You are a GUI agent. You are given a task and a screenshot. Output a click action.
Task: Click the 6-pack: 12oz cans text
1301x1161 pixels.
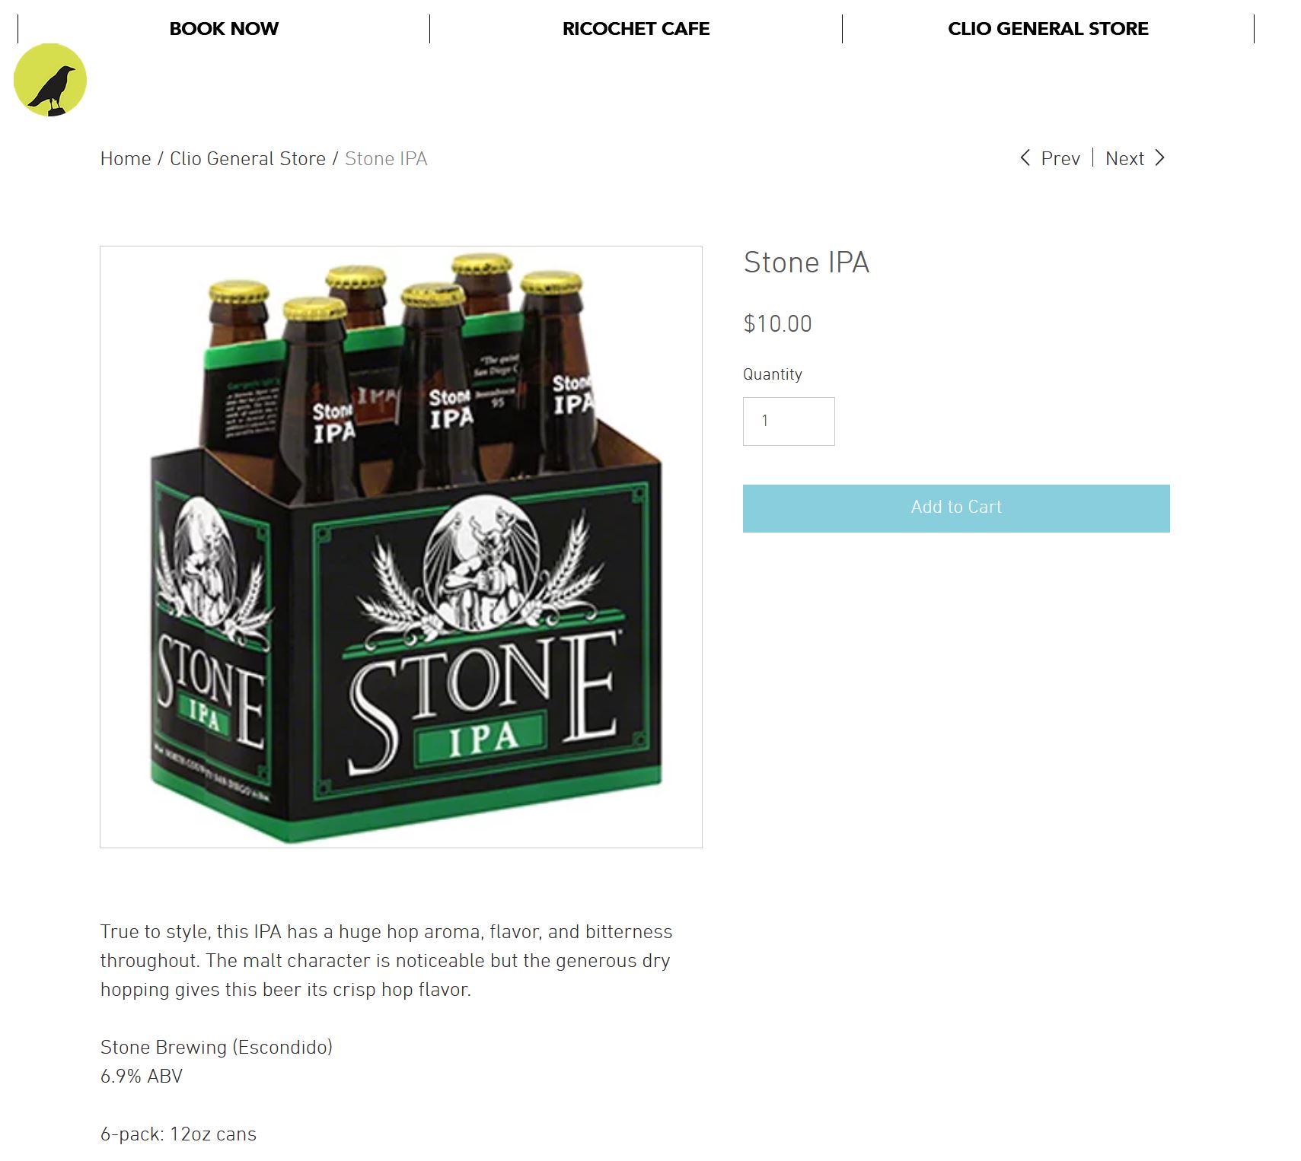178,1134
